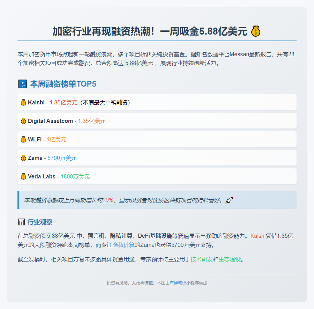
Task: Click the 行业观察 section heading
Action: (x=40, y=222)
